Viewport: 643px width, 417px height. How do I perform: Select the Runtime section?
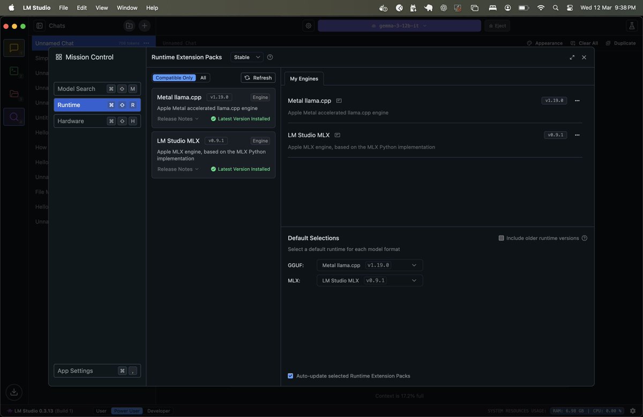97,105
